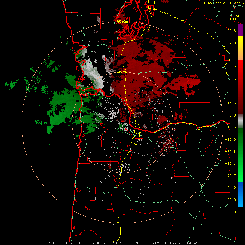
Task: Select the -0.9 velocity scale value
Action: [x=232, y=115]
